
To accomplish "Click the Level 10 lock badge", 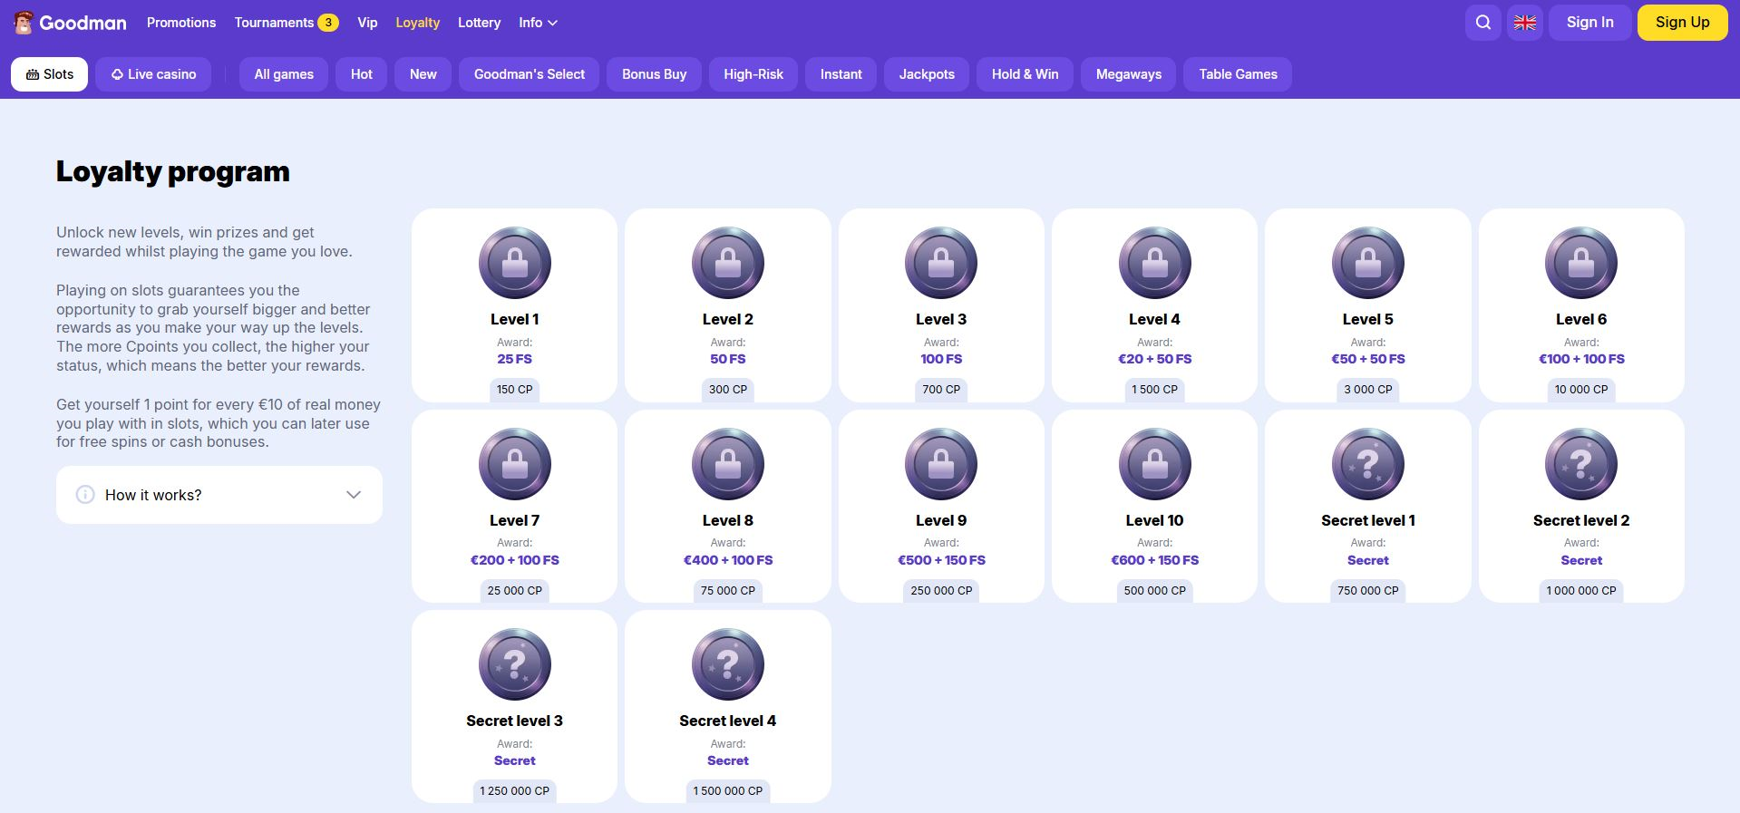I will [1154, 464].
